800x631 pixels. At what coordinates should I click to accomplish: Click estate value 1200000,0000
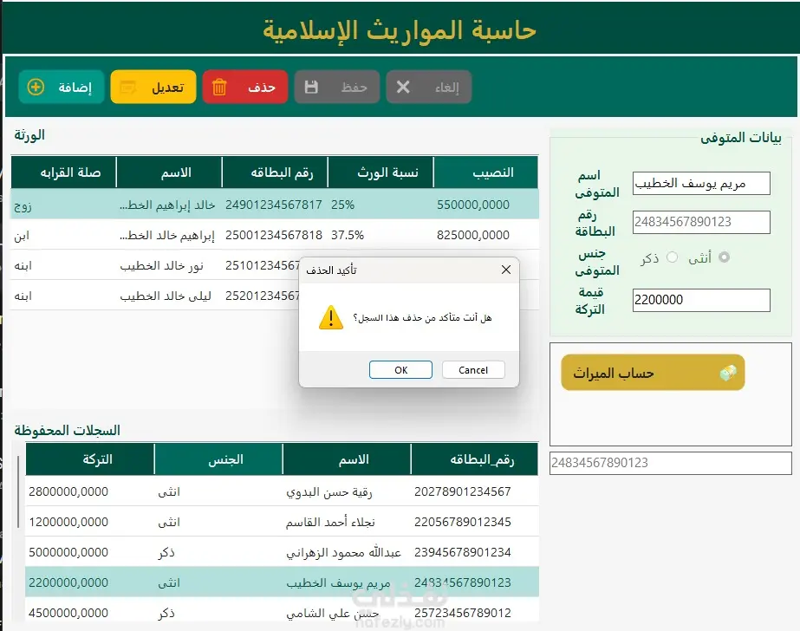coord(68,522)
